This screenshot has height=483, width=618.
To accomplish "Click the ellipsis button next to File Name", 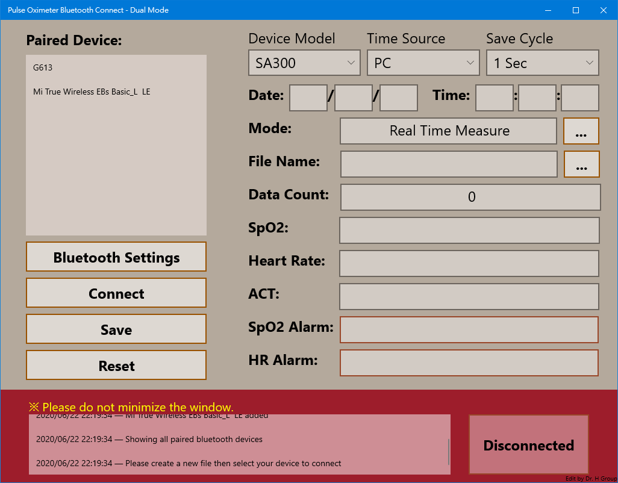I will [581, 164].
